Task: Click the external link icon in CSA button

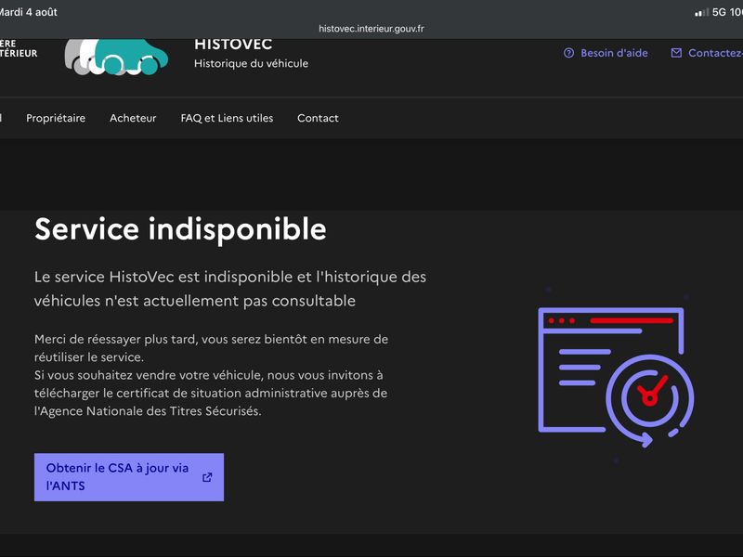Action: click(x=207, y=477)
